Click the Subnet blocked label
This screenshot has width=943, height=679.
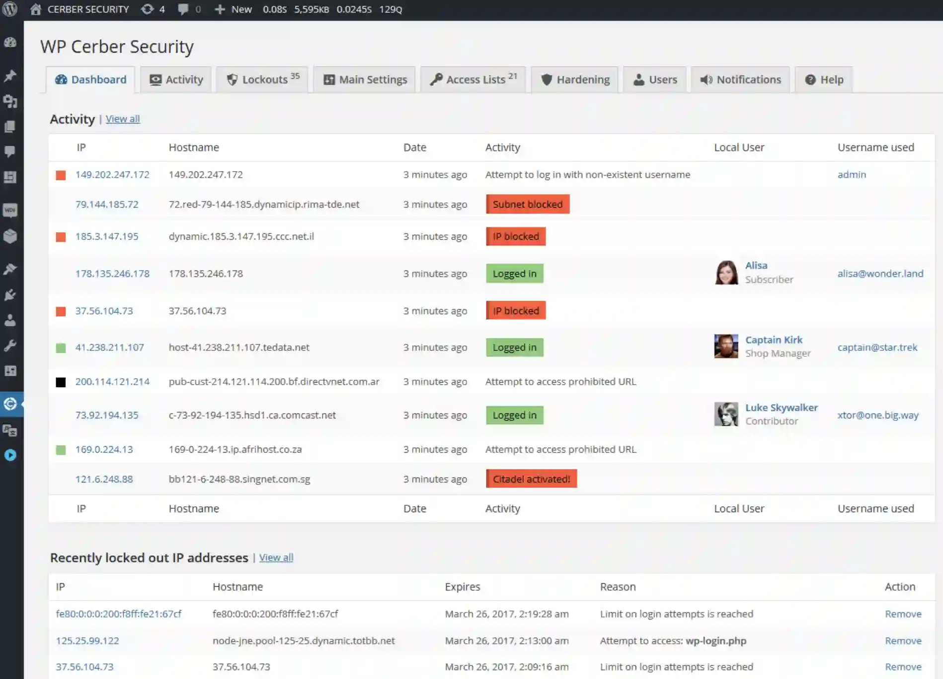coord(528,204)
